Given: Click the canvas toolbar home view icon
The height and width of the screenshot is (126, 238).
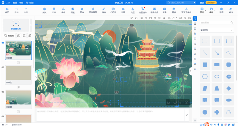Looking at the screenshot, I should coord(136,18).
